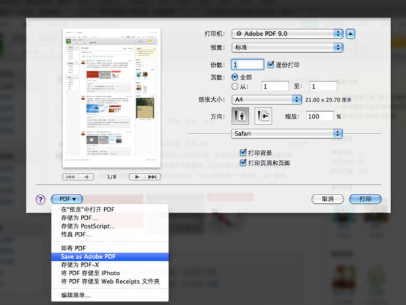Screen dimensions: 406x305
Task: Select landscape page orientation icon
Action: pos(263,116)
